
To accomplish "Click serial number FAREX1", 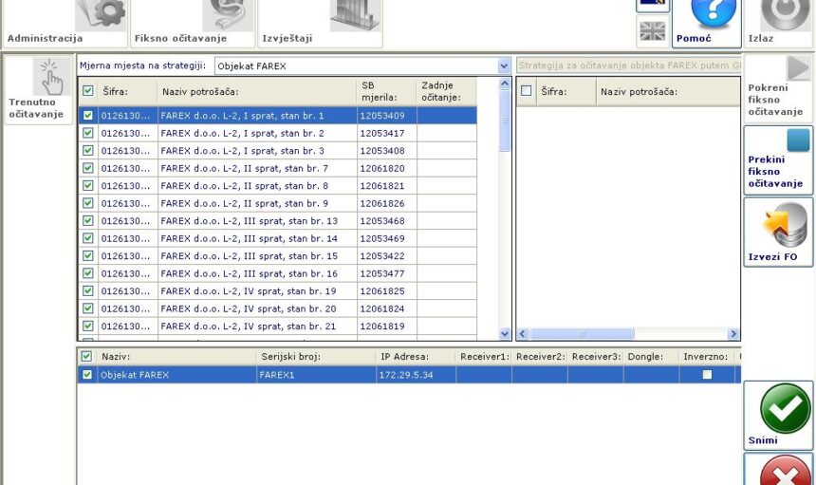I will click(x=277, y=375).
